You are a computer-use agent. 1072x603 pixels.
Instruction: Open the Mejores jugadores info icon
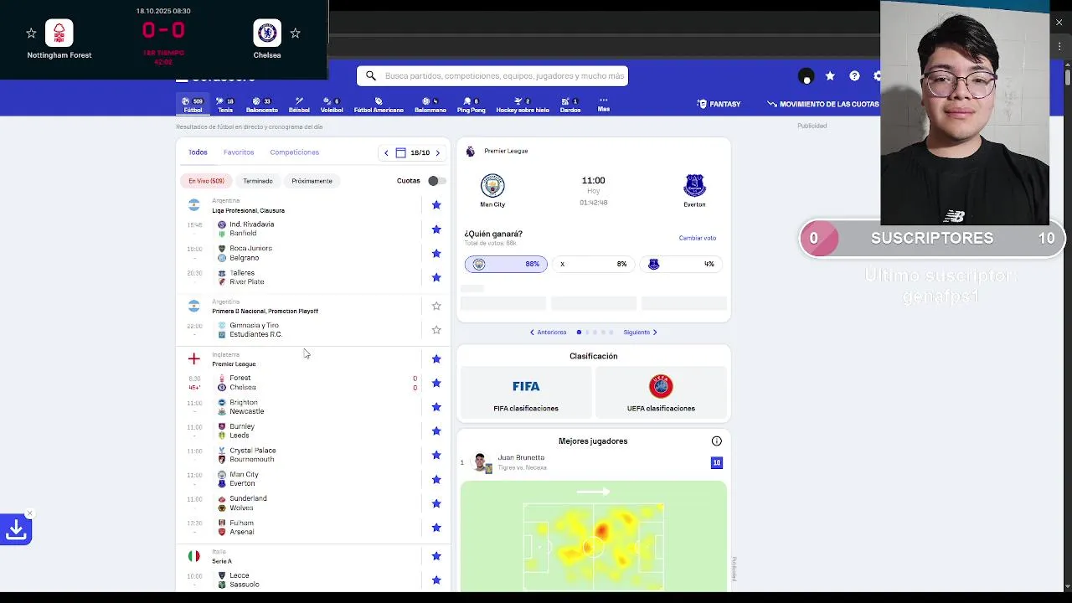coord(717,441)
